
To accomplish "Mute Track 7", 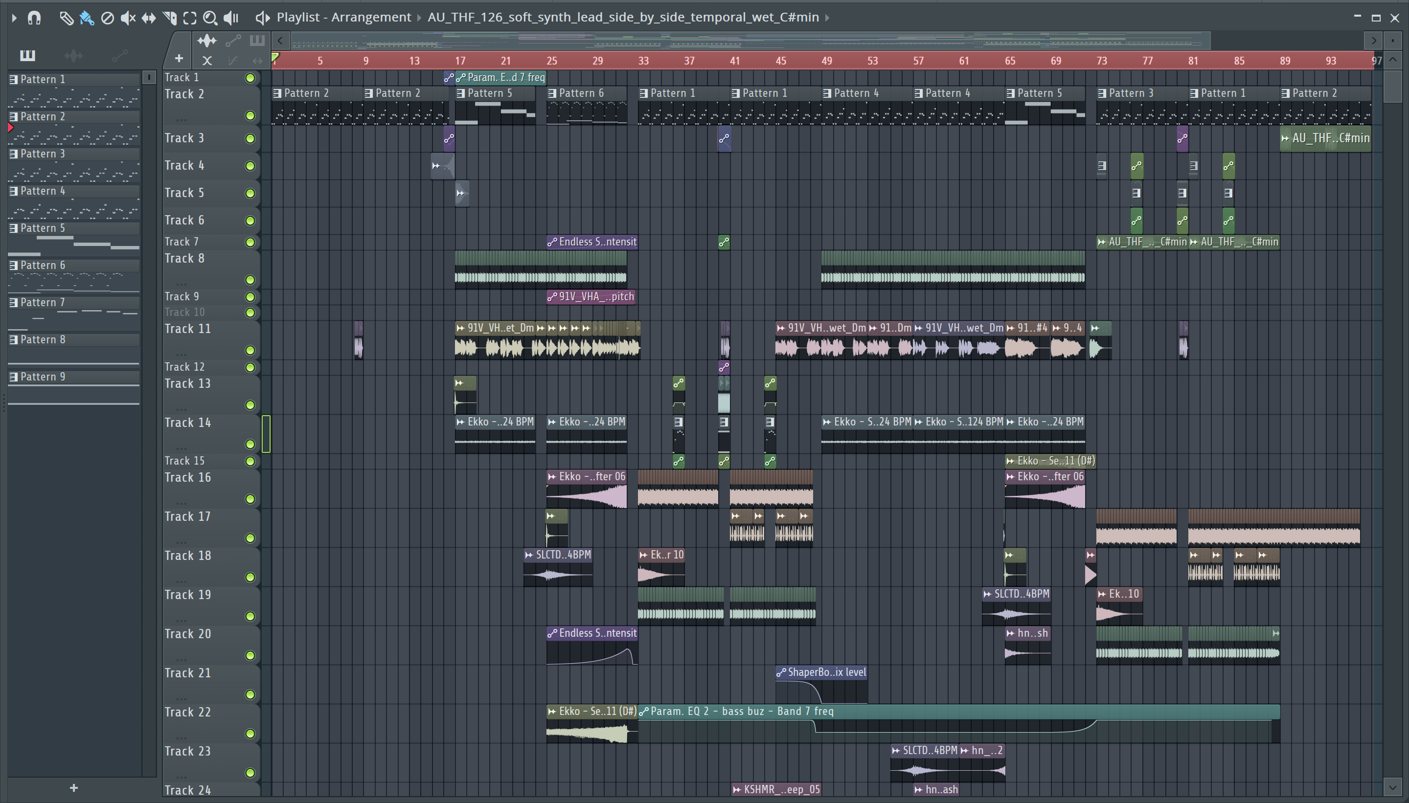I will (250, 242).
